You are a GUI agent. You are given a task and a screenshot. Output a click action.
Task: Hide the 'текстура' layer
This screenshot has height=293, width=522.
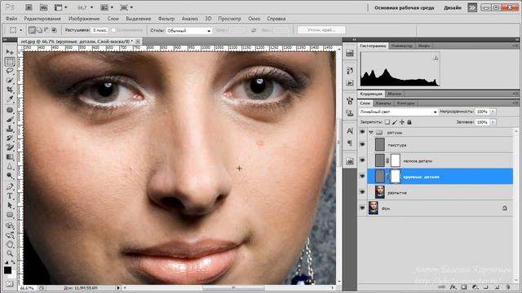pos(362,145)
